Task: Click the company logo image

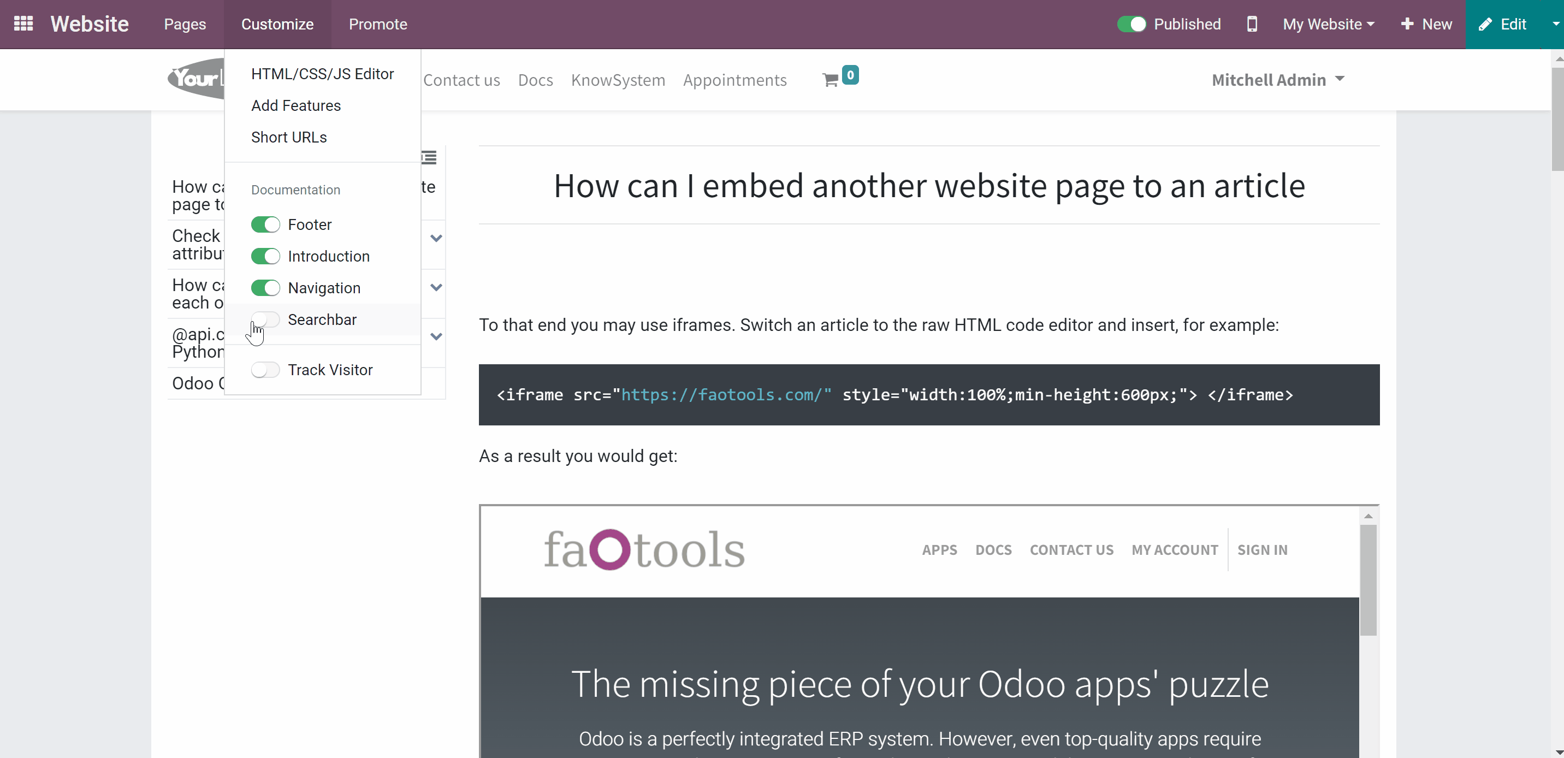Action: [x=195, y=78]
